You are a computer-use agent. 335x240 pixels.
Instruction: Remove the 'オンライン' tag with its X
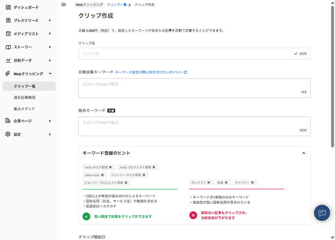[x=209, y=183]
